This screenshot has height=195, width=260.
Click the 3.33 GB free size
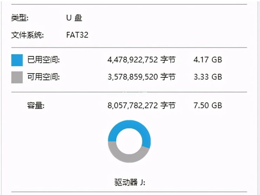pos(208,77)
